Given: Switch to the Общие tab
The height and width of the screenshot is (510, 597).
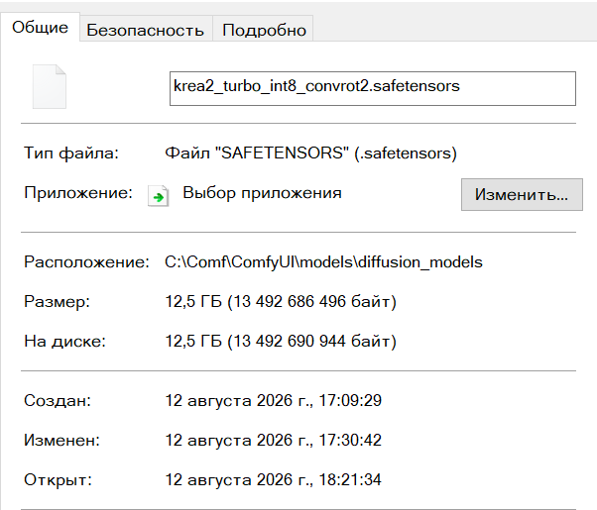Looking at the screenshot, I should click(x=40, y=27).
